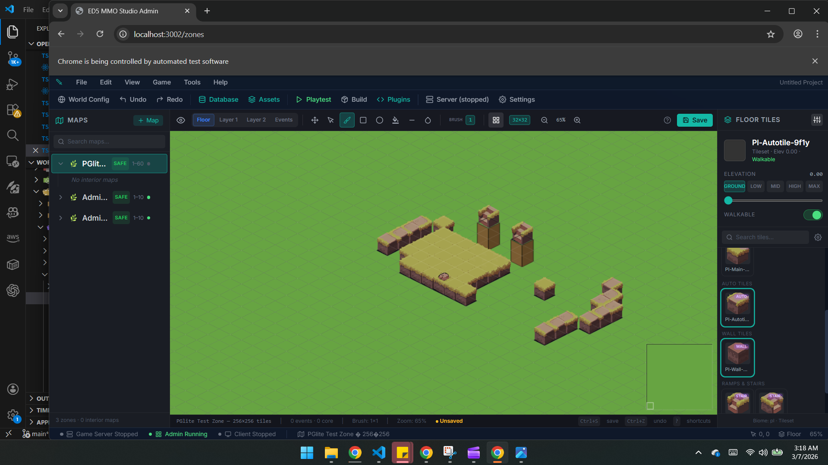Toggle layer visibility eye icon
Screen dimensions: 828x465
(x=181, y=120)
